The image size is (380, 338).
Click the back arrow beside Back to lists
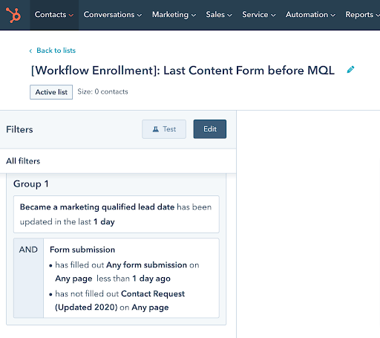point(30,51)
